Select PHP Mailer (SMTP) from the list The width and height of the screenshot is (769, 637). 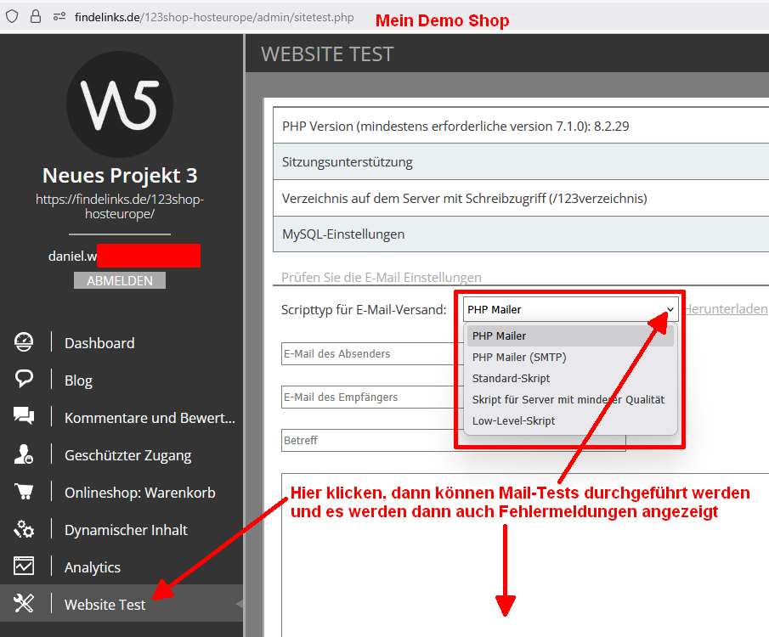pyautogui.click(x=519, y=358)
